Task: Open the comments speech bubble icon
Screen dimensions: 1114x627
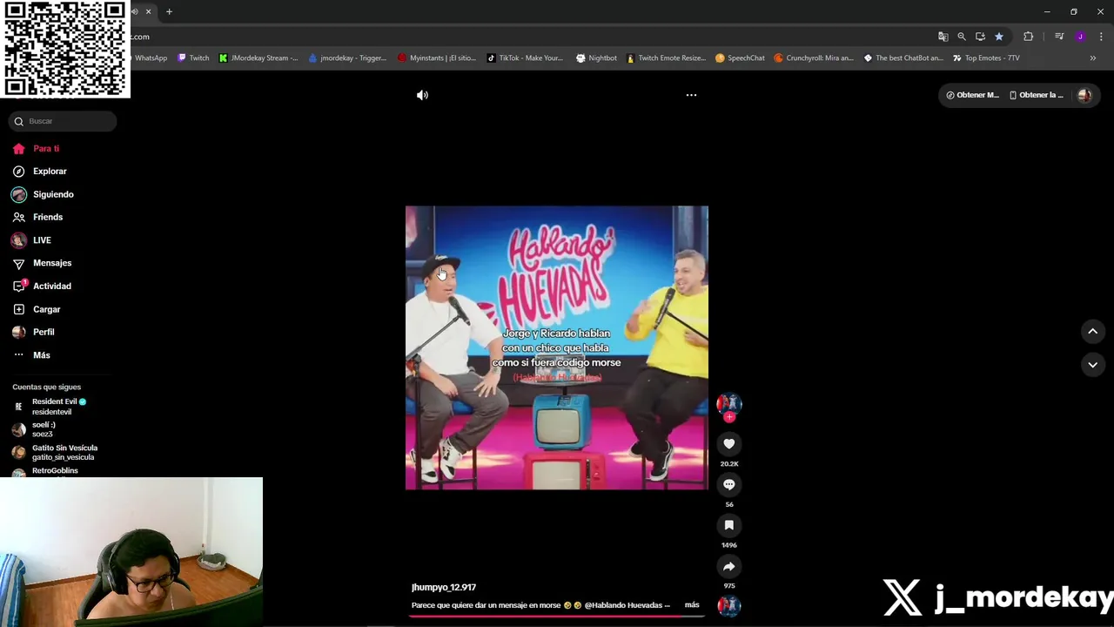Action: click(x=729, y=485)
